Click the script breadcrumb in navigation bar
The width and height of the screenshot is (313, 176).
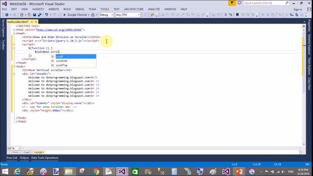(x=39, y=152)
